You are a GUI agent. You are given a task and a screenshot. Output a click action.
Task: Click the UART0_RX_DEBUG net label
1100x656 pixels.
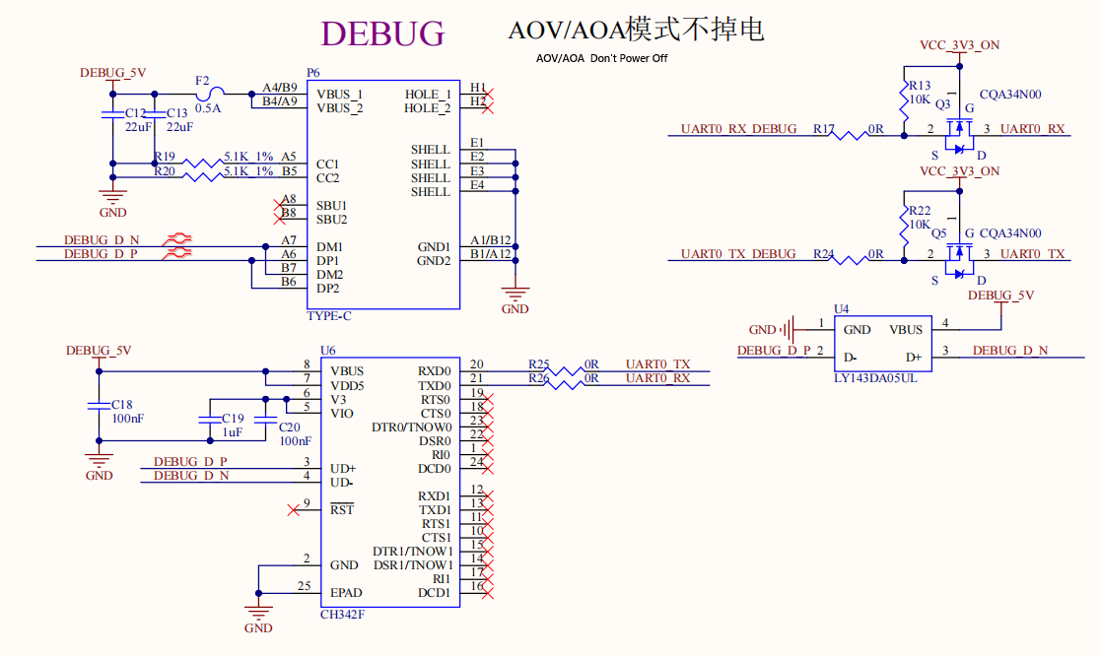click(x=738, y=128)
